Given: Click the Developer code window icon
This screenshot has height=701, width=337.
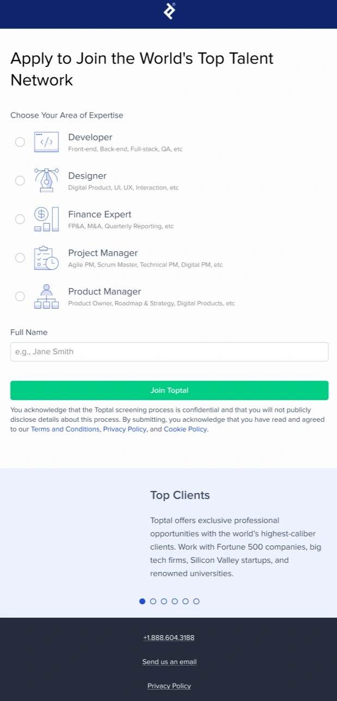Looking at the screenshot, I should [46, 142].
